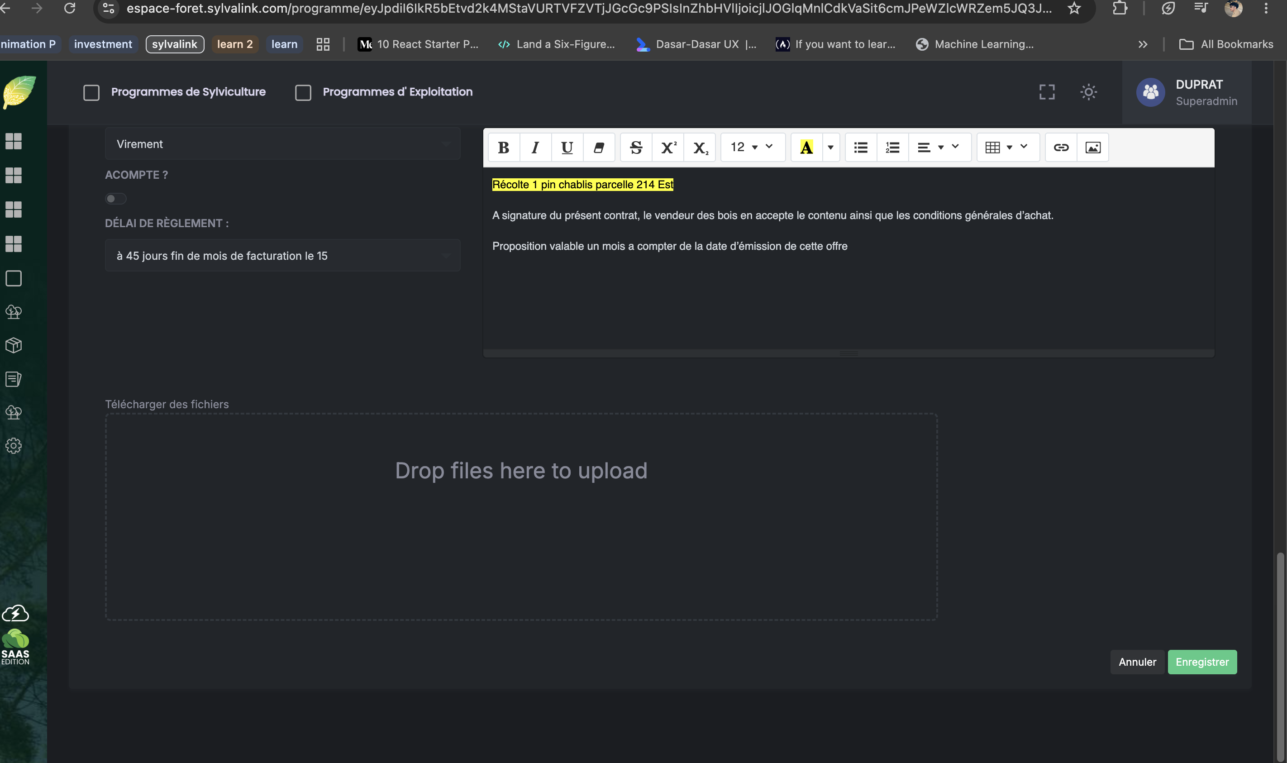Insert an unordered bullet list
Viewport: 1287px width, 763px height.
(x=861, y=148)
